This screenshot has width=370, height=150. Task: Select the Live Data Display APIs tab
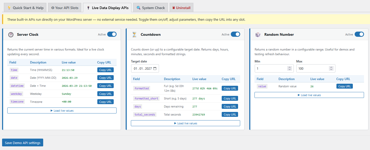[x=107, y=8]
